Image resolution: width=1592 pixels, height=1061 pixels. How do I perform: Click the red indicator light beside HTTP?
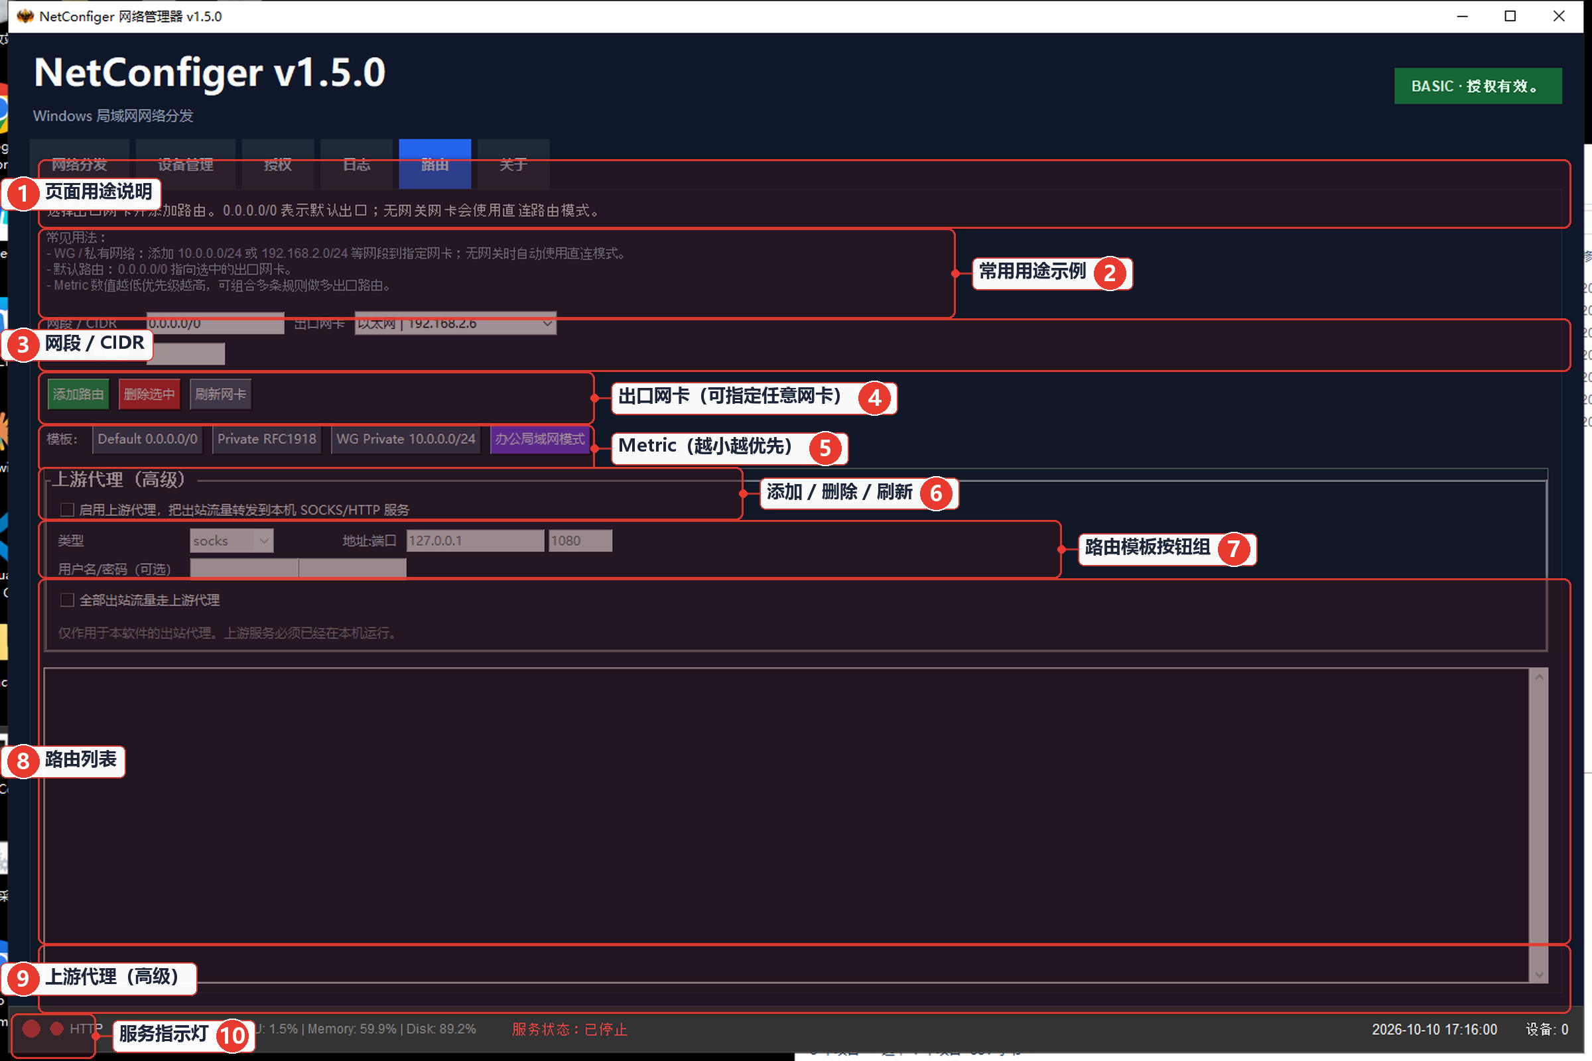point(57,1029)
